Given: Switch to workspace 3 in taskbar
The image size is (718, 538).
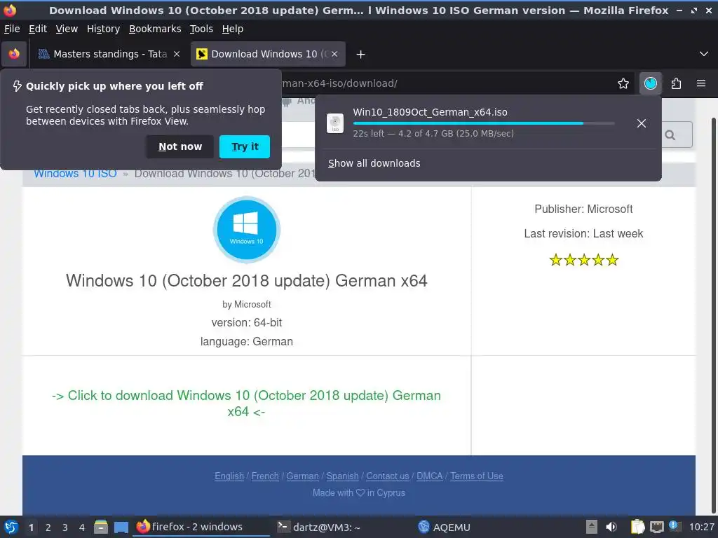Looking at the screenshot, I should click(65, 527).
